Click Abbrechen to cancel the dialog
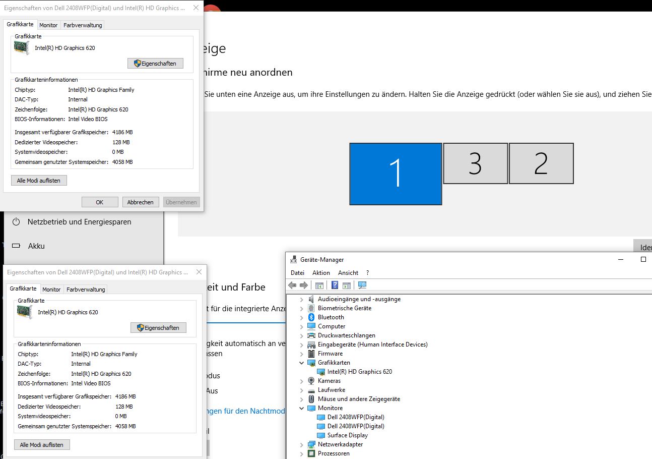The image size is (652, 459). [x=141, y=202]
